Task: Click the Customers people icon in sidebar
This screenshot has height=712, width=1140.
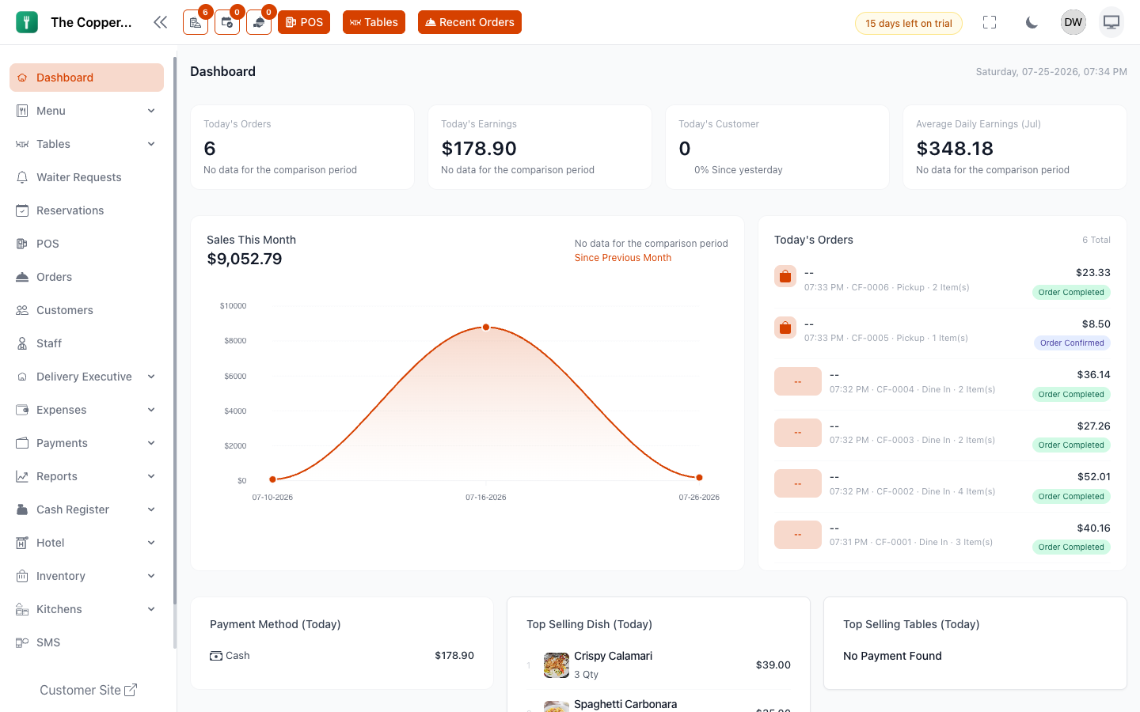Action: point(22,310)
